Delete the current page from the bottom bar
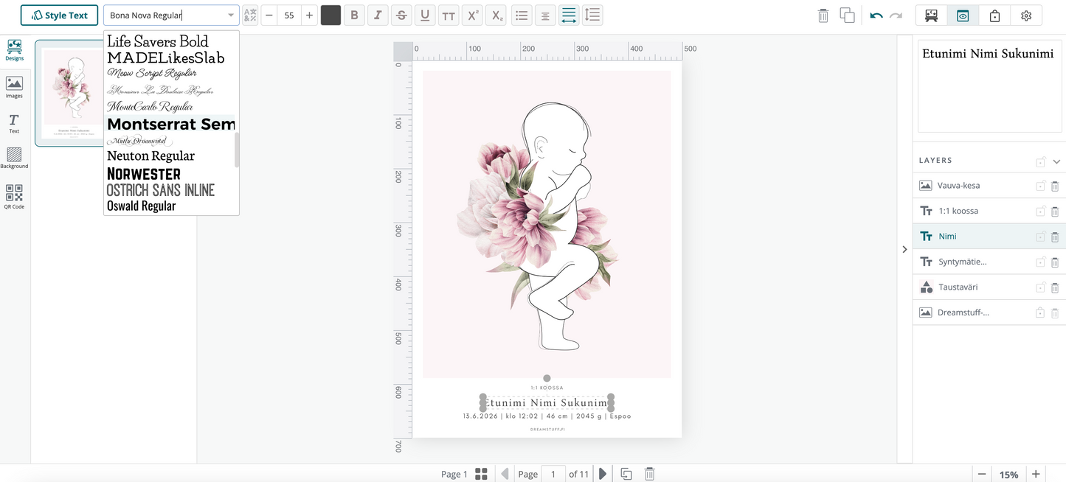 tap(649, 474)
